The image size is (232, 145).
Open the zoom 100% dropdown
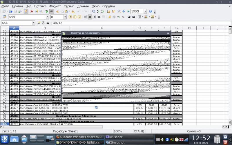[145, 11]
